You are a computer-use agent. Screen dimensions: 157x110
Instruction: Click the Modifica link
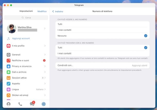pyautogui.click(x=42, y=11)
